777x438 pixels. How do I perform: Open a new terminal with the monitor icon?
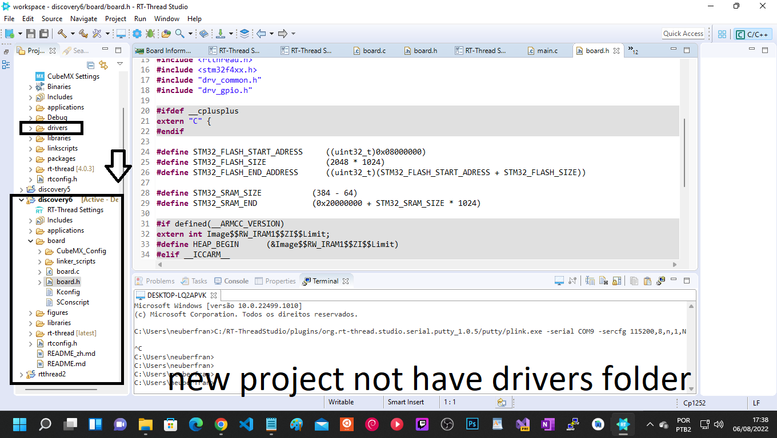559,281
